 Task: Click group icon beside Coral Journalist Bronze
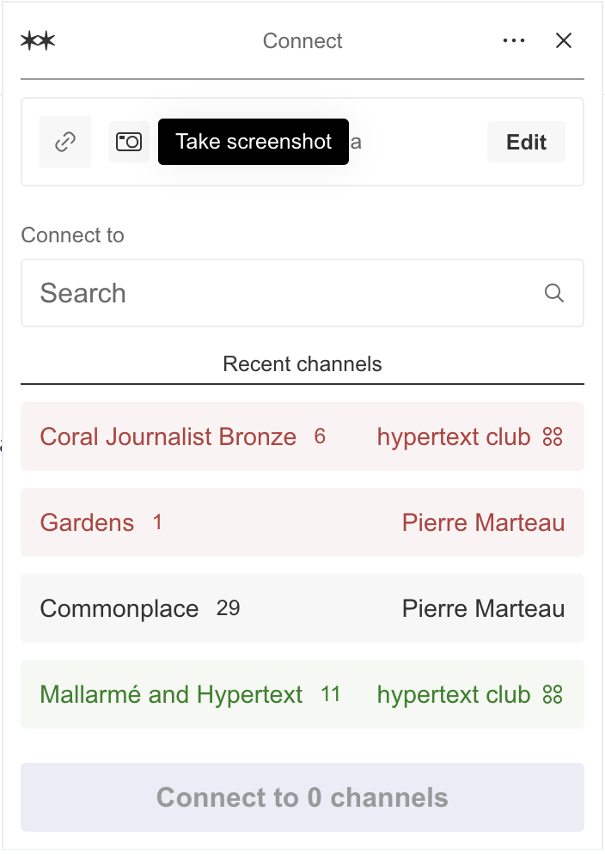coord(553,436)
